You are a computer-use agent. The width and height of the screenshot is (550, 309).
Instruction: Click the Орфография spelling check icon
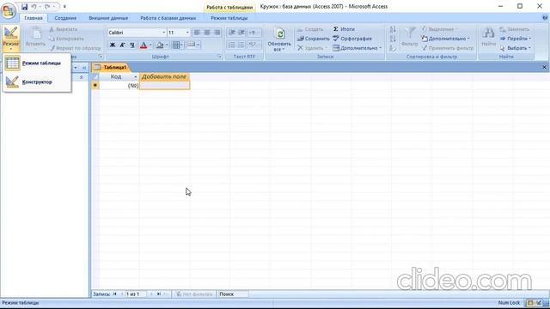click(336, 39)
